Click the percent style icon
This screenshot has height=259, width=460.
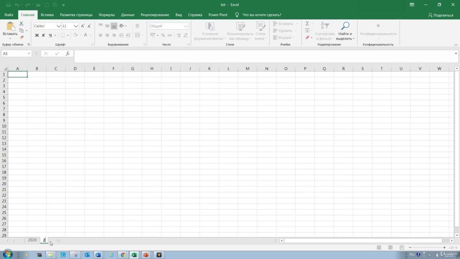tap(163, 35)
